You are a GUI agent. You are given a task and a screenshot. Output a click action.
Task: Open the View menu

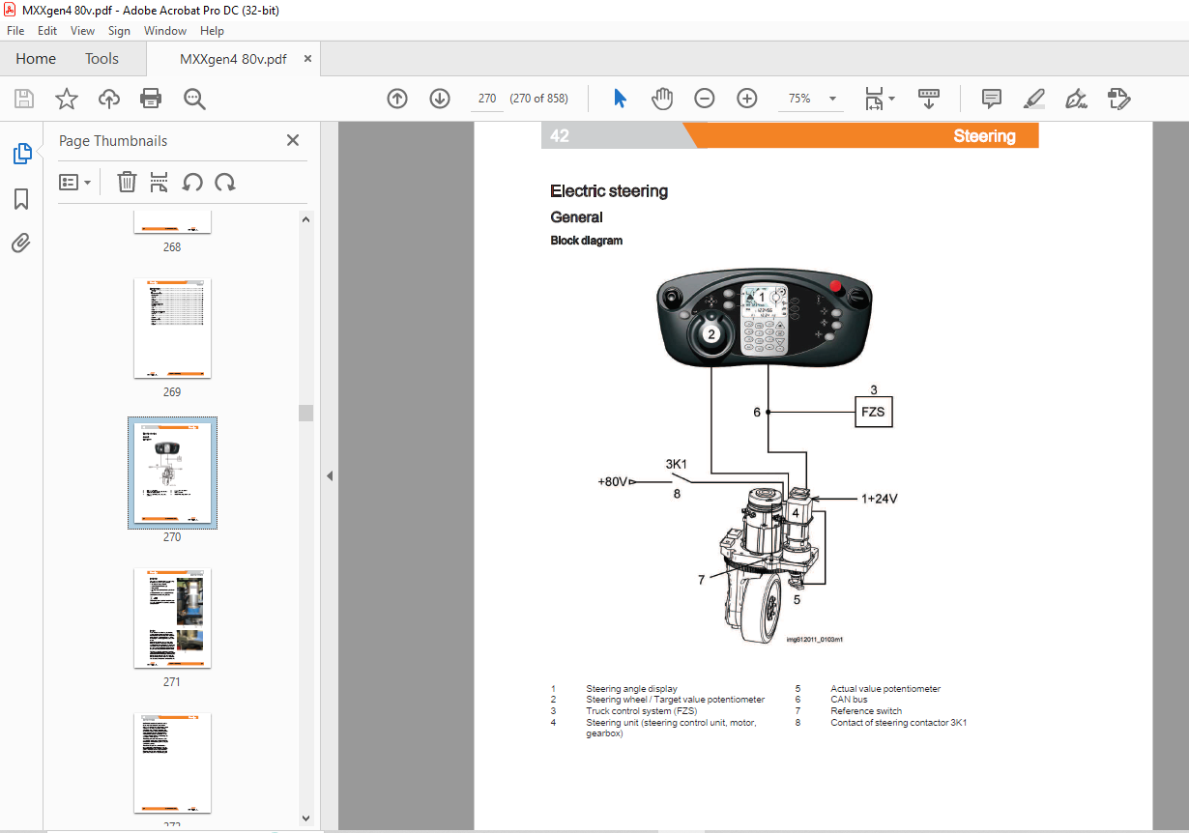(x=83, y=31)
